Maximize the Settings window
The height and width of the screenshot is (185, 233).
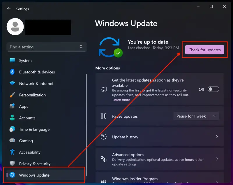click(211, 6)
